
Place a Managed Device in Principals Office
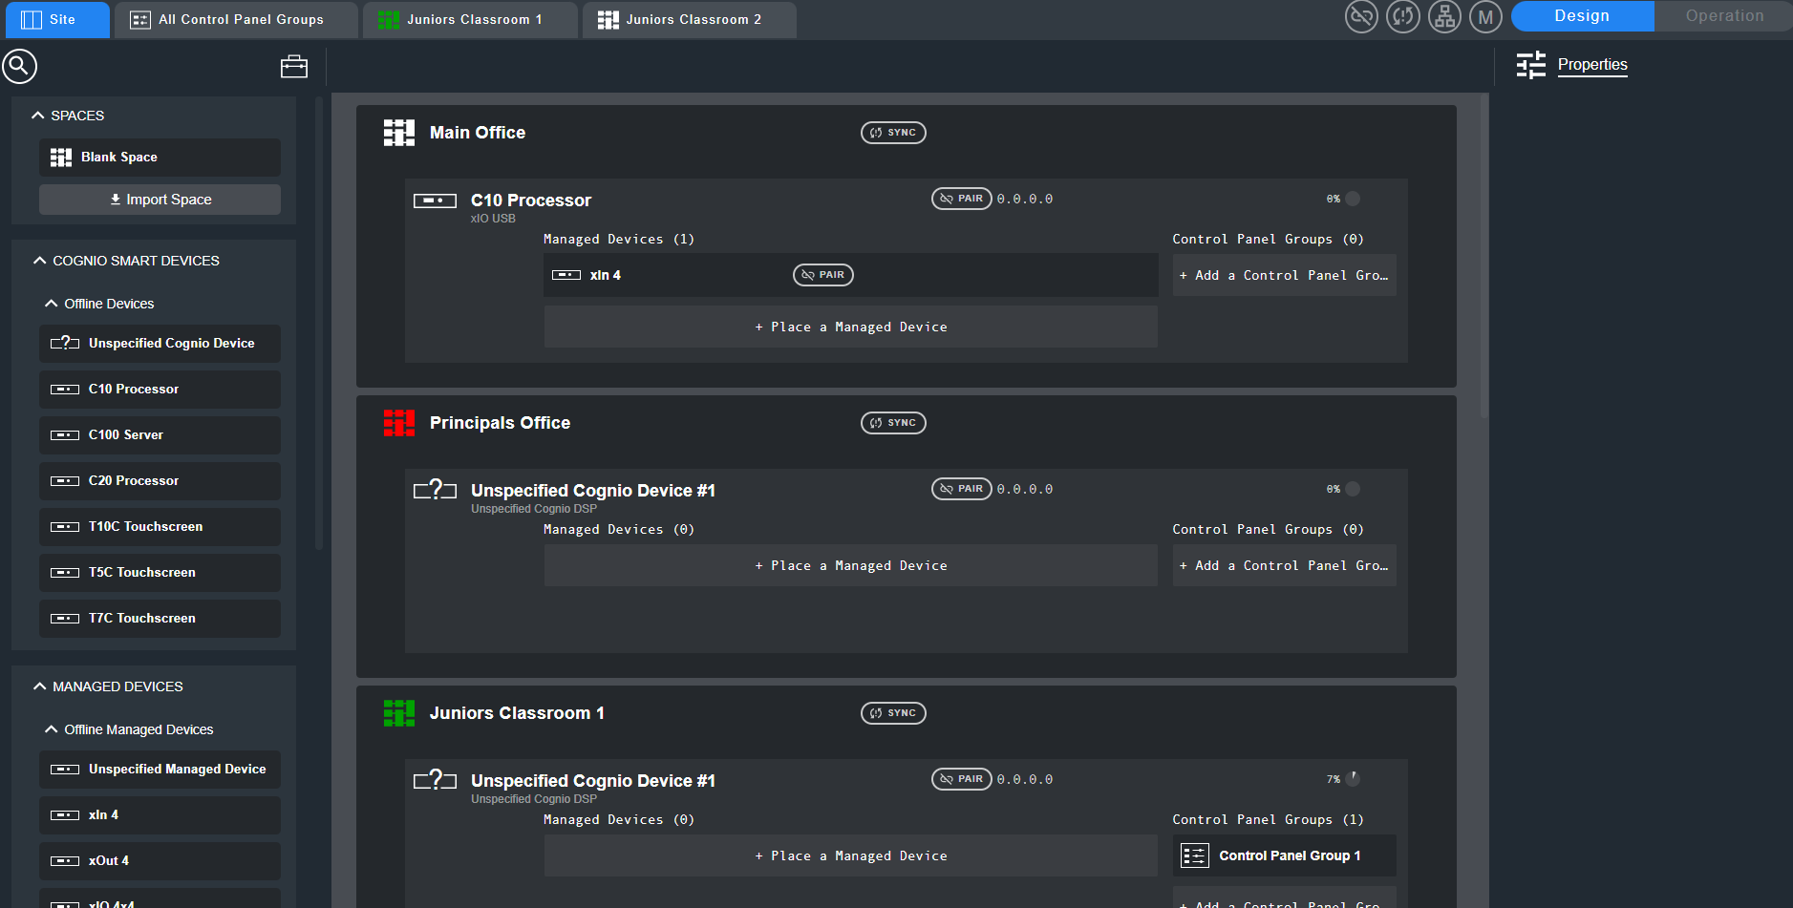point(851,565)
